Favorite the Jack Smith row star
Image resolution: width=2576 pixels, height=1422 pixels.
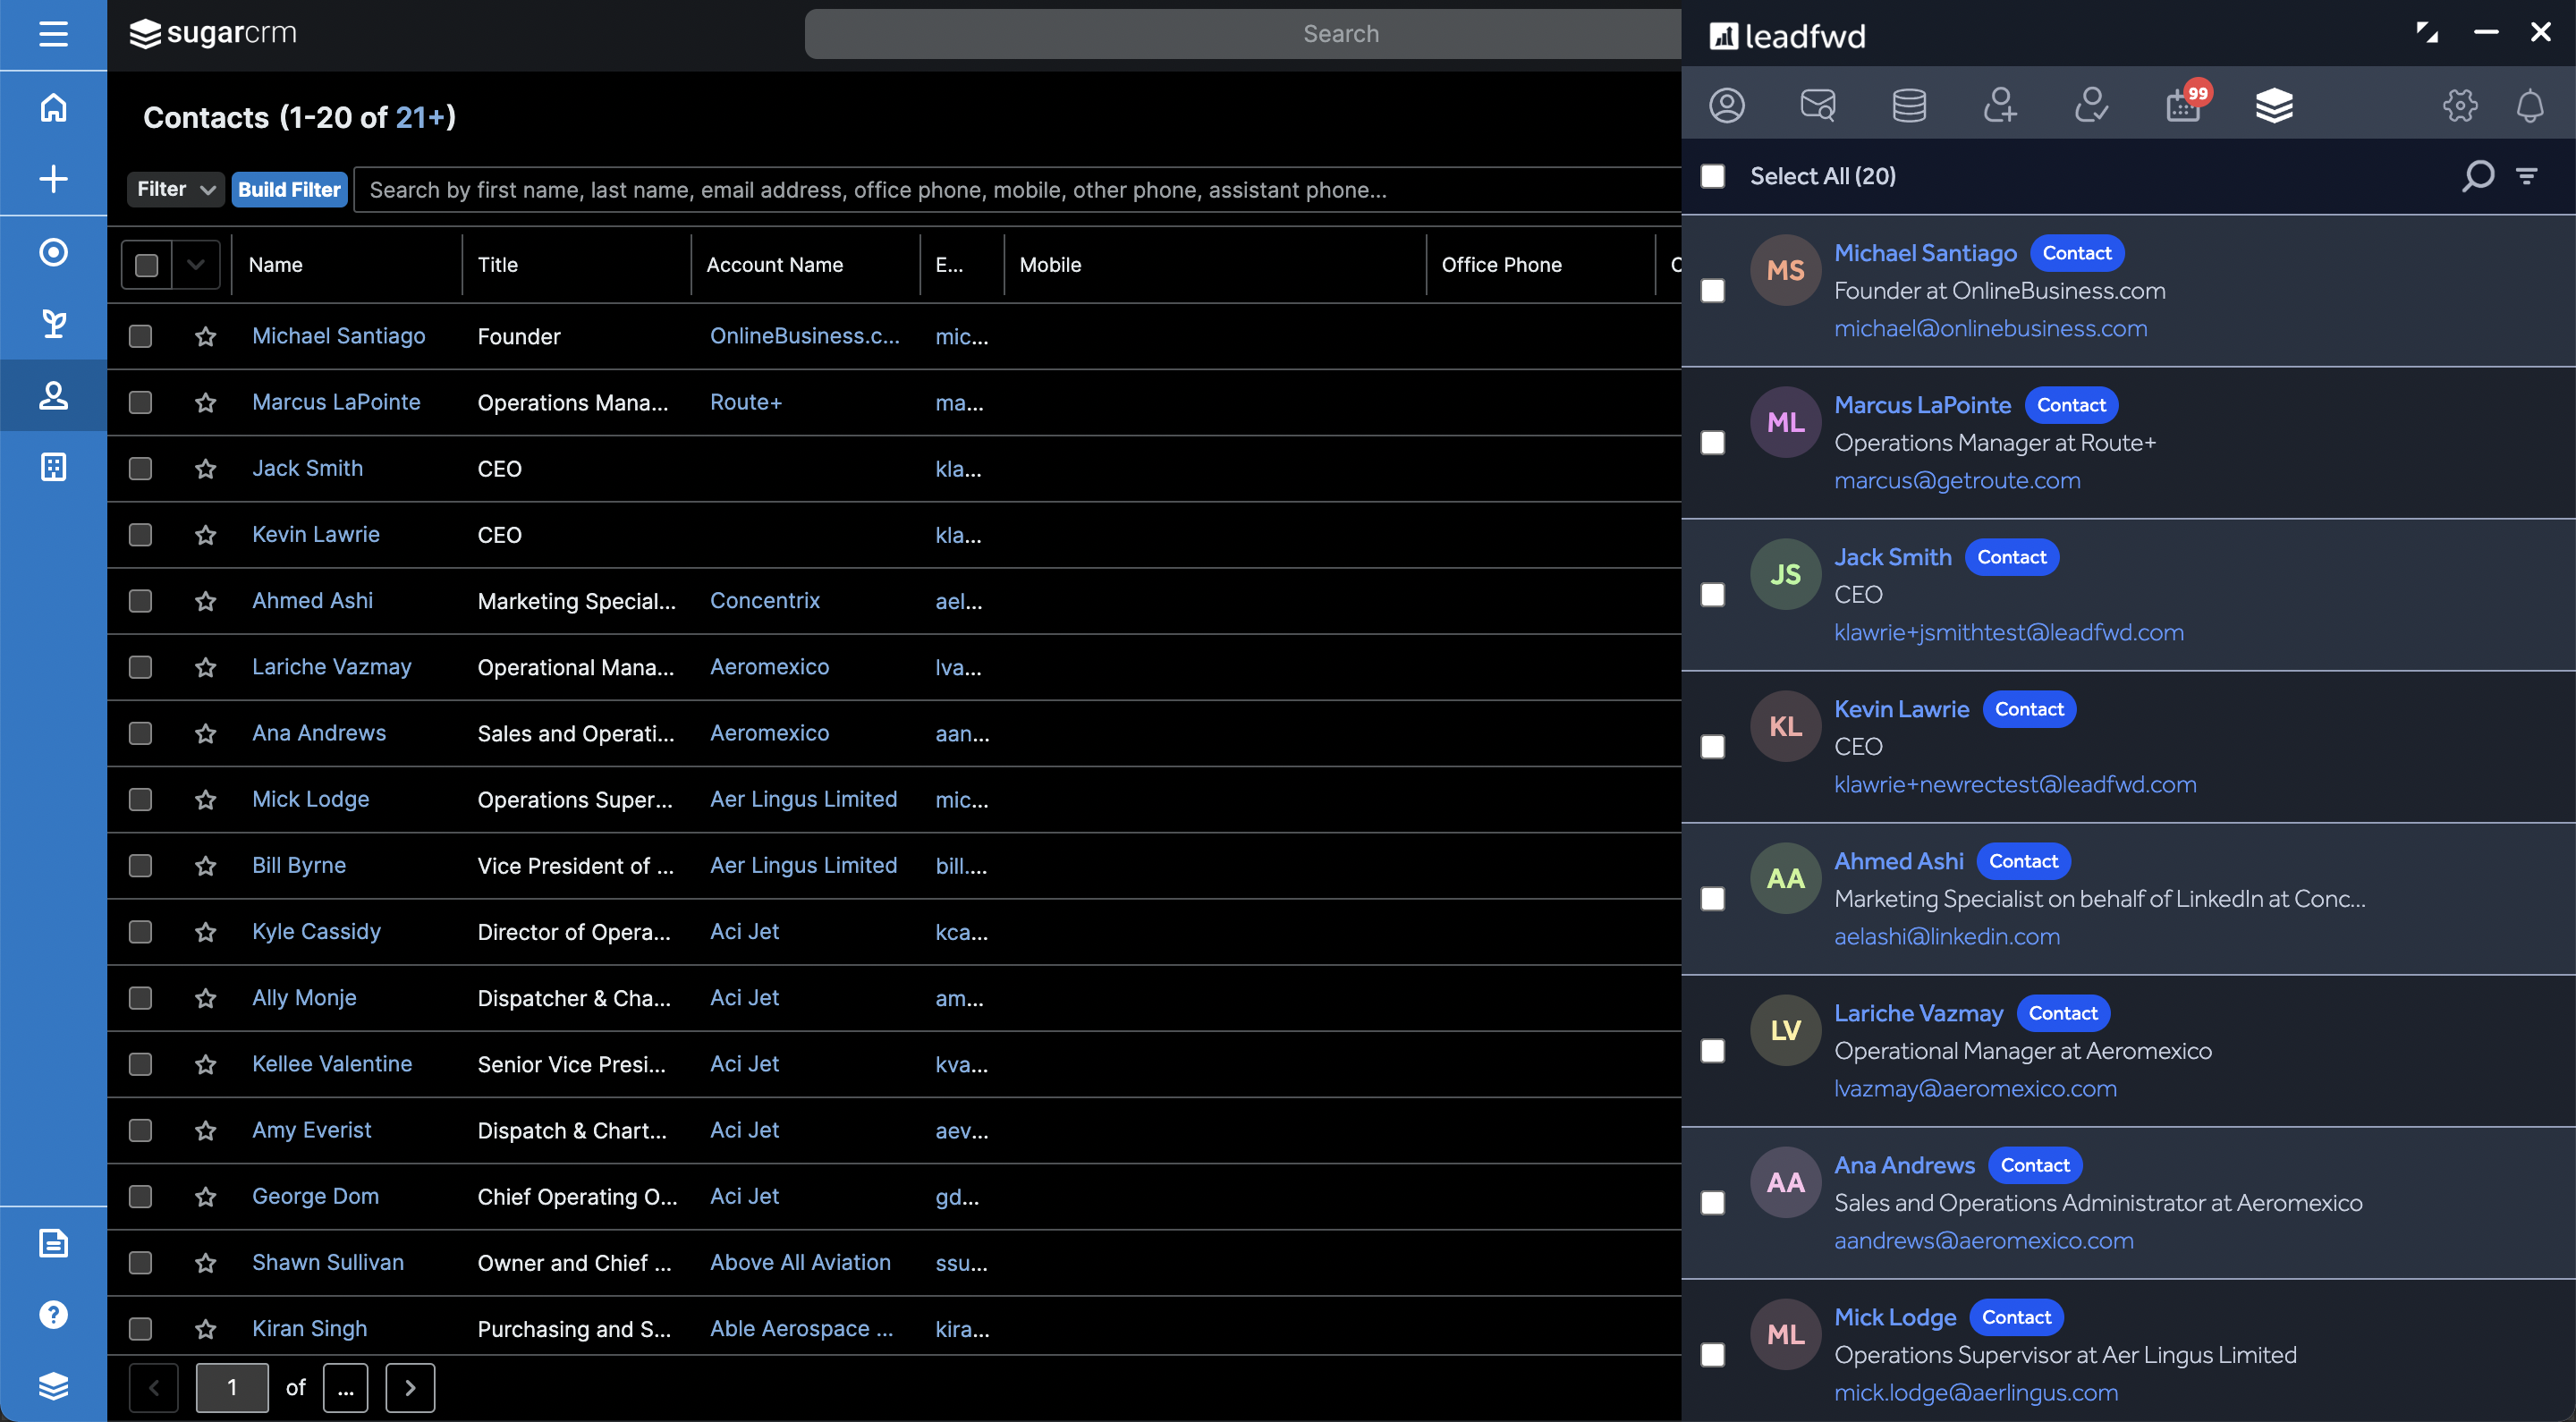click(x=206, y=469)
